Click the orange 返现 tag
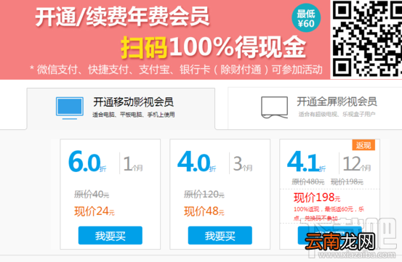402x262 pixels. 363,145
